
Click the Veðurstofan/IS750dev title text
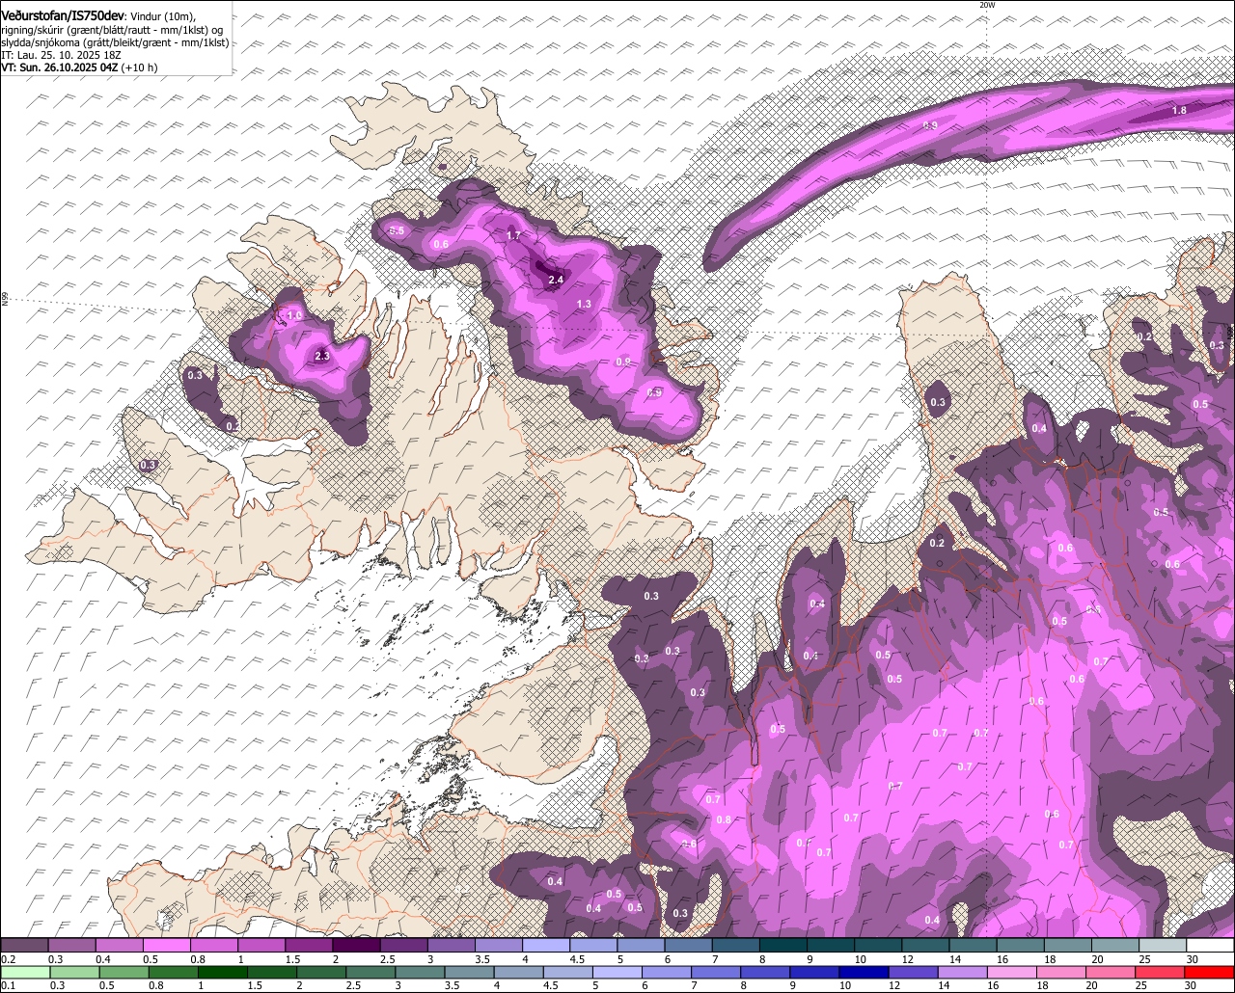pyautogui.click(x=63, y=15)
